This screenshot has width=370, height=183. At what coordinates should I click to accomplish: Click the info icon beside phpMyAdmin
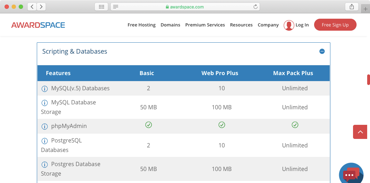tap(45, 126)
